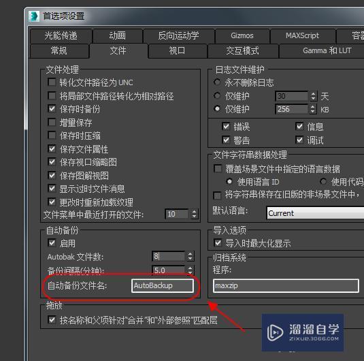Adjust 备份间隔 spinner arrows
Screen dimensions: 364x361
point(190,270)
